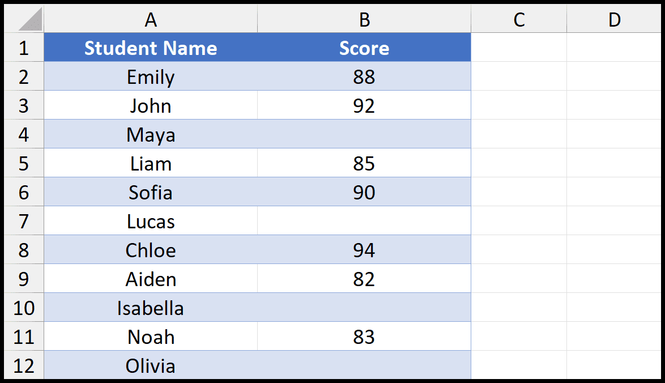Viewport: 665px width, 383px height.
Task: Select row 10 header
Action: click(24, 308)
